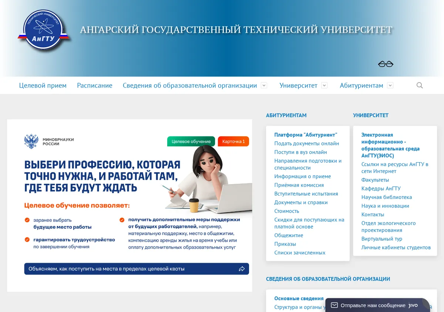Expand the Университет menu arrow
Image resolution: width=444 pixels, height=312 pixels.
click(x=324, y=85)
